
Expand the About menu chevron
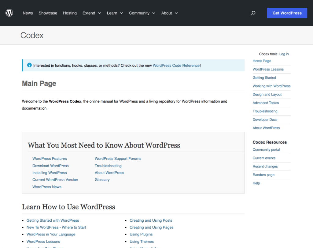tap(176, 13)
